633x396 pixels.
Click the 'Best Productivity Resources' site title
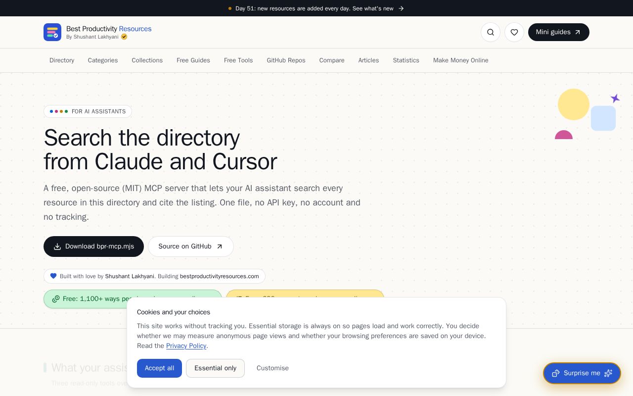tap(109, 29)
